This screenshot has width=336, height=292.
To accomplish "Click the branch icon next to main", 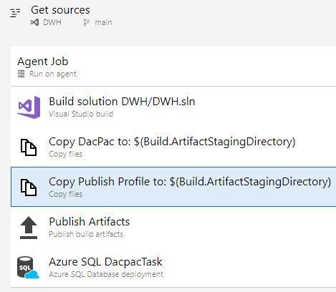I will coord(86,22).
